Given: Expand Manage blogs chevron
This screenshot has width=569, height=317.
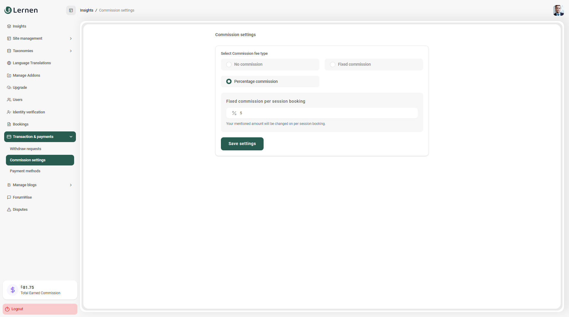Looking at the screenshot, I should pyautogui.click(x=71, y=185).
